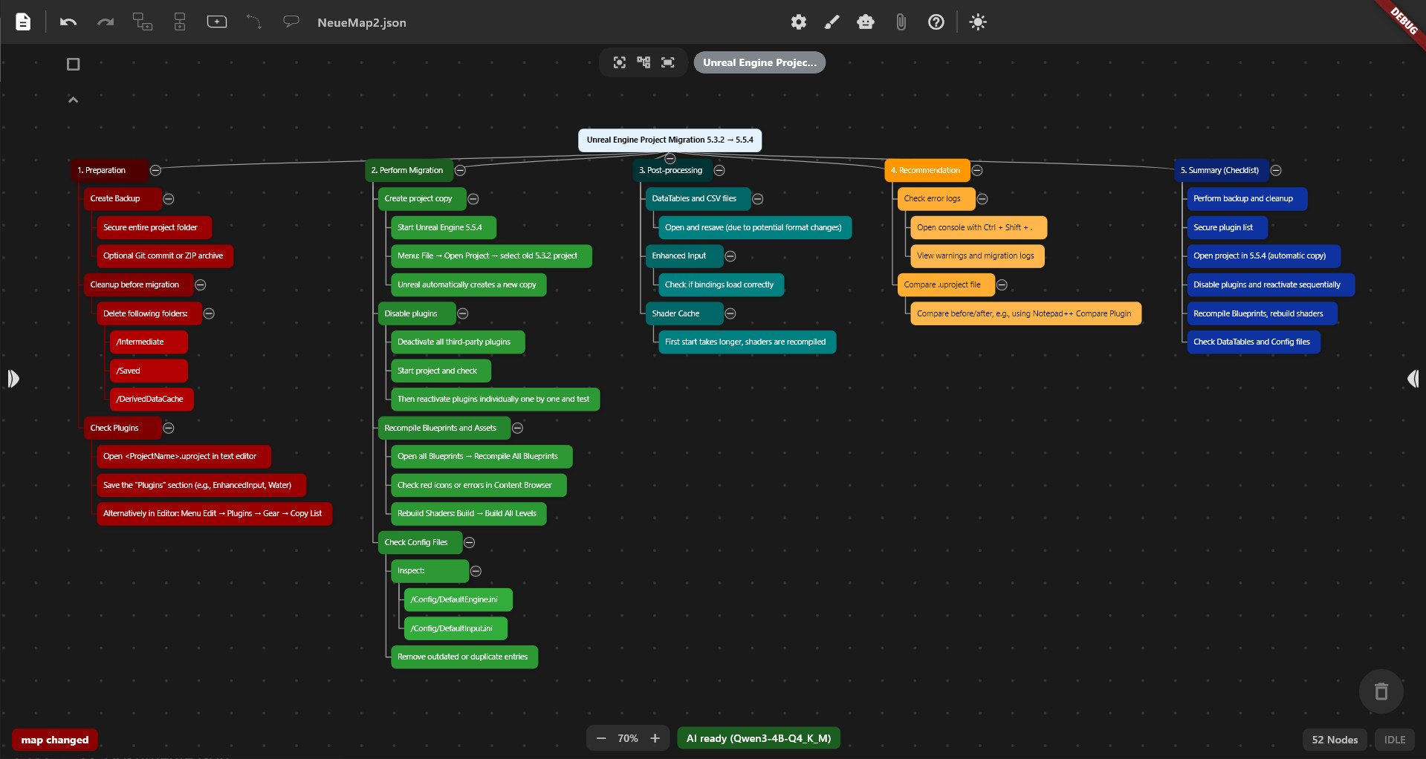
Task: Center view on selected node with focus icon
Action: 619,62
